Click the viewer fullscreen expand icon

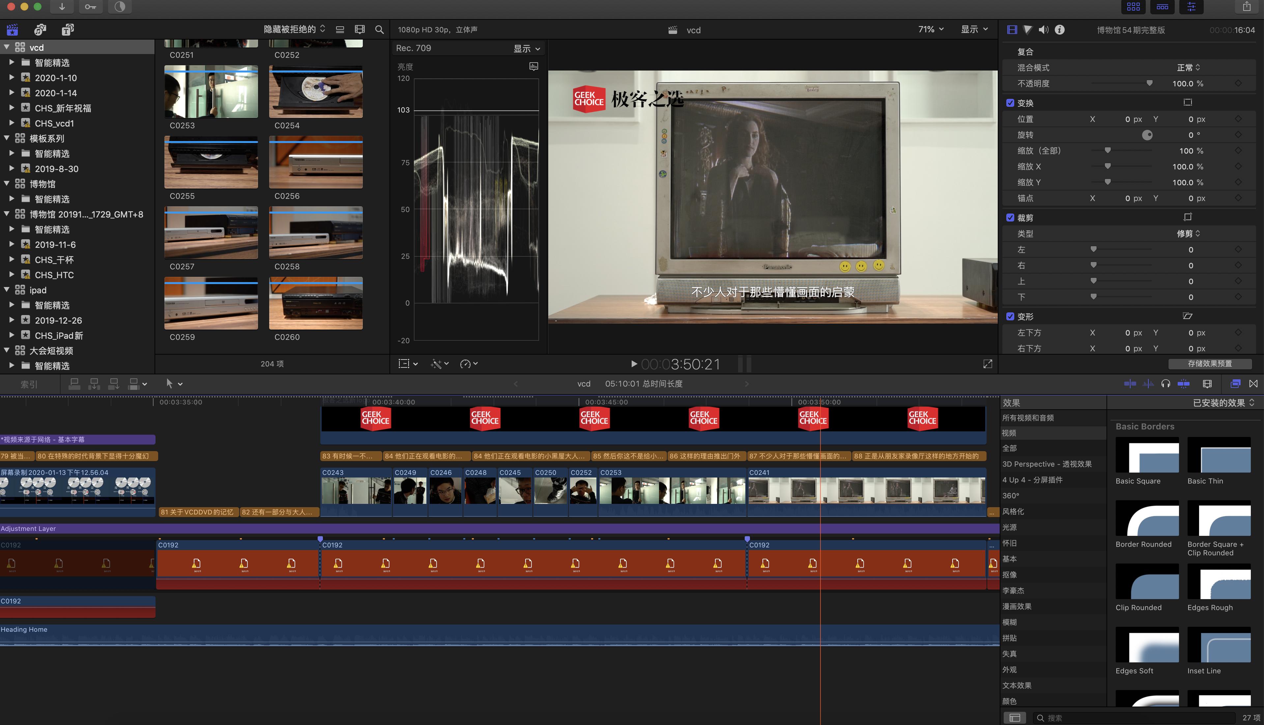[988, 364]
